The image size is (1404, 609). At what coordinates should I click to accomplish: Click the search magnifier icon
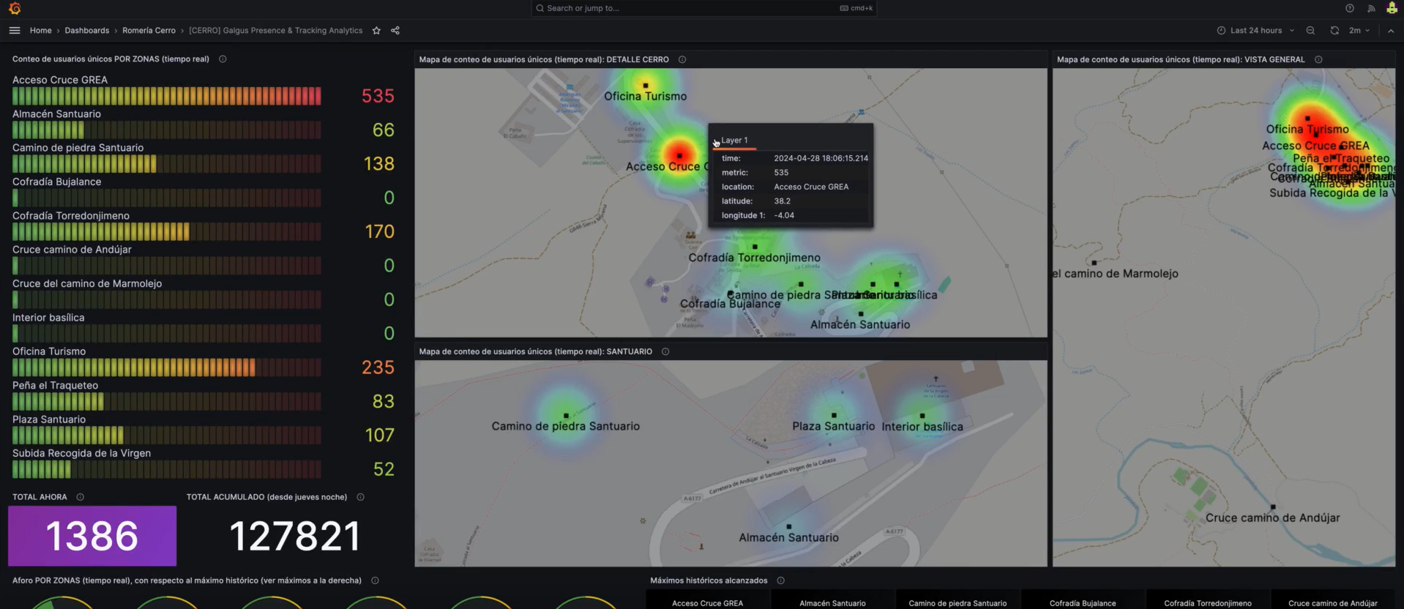pos(540,8)
